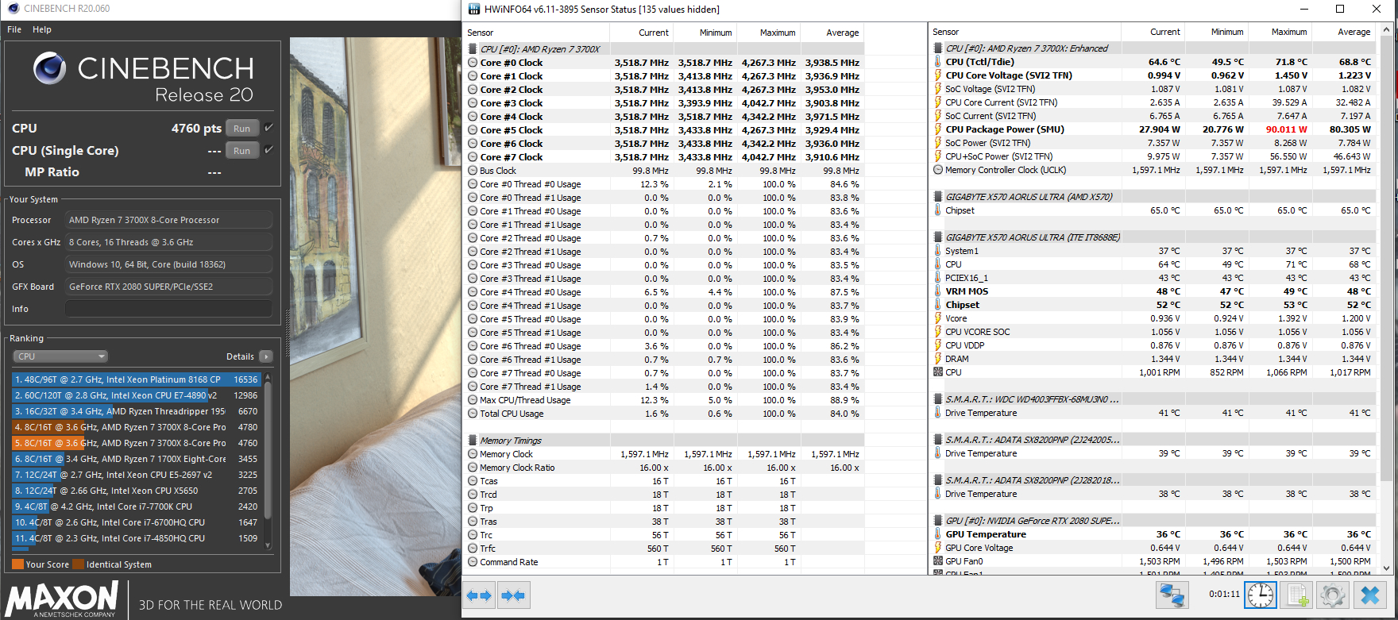The width and height of the screenshot is (1398, 620).
Task: Click the CPU Package Power lightning icon
Action: [938, 129]
